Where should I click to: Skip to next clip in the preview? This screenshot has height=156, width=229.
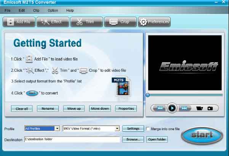click(x=184, y=108)
